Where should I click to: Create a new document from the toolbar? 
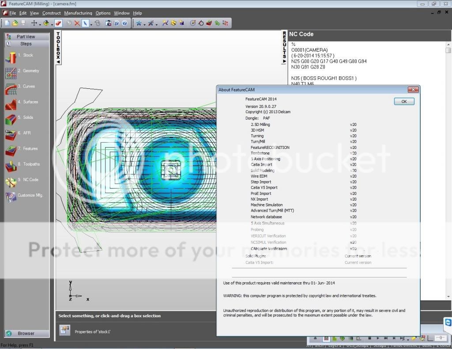click(7, 23)
